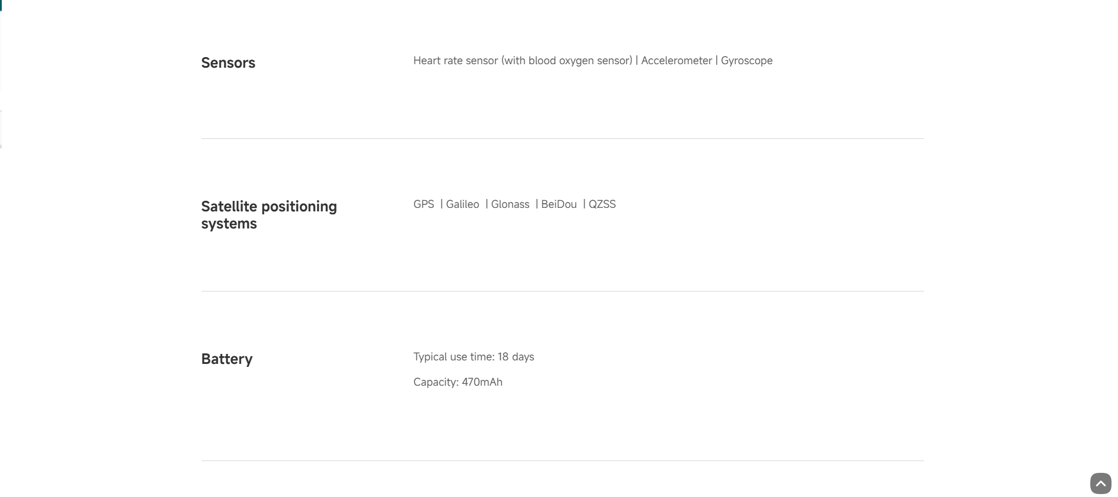Click the Glonass entry

(510, 204)
